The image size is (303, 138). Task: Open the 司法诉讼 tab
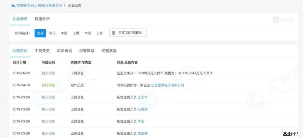65,51
